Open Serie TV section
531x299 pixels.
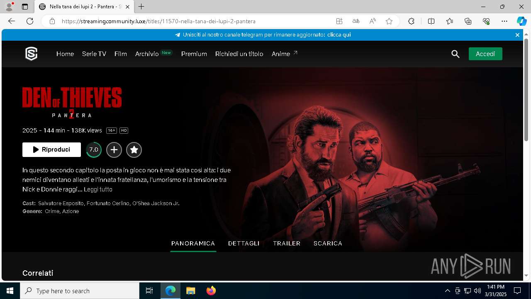pos(94,54)
